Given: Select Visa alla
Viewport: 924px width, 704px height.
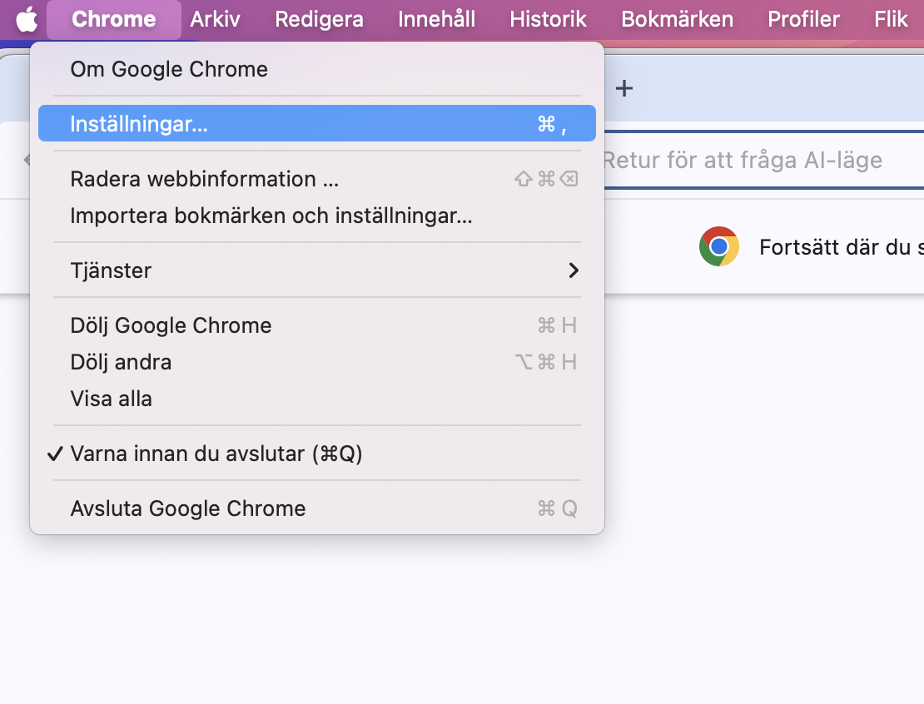Looking at the screenshot, I should (317, 399).
